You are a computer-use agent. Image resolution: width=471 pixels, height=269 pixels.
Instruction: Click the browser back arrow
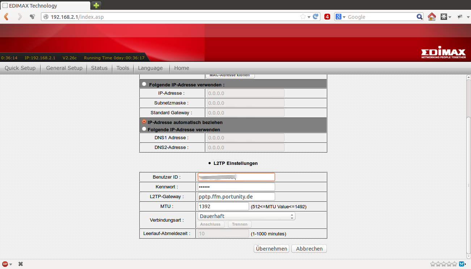(6, 17)
